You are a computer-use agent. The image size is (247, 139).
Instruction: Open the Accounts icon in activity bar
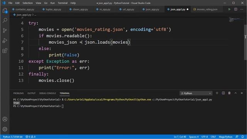pos(5,119)
